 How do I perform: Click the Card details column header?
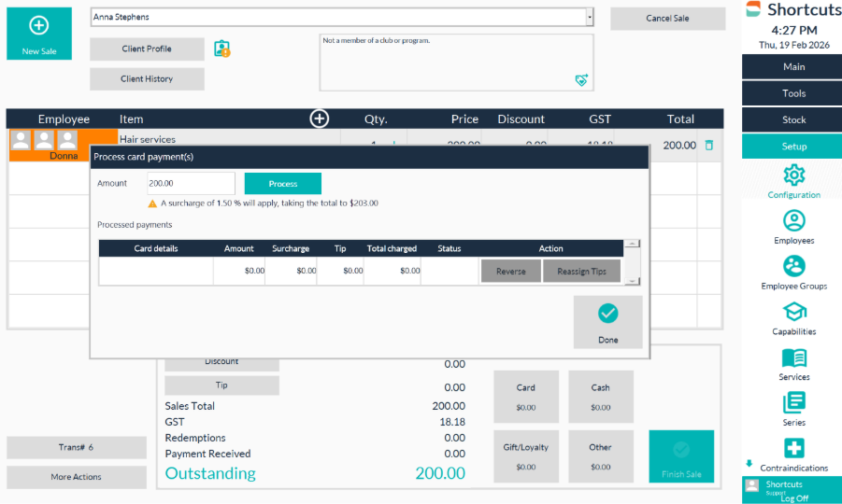click(x=156, y=249)
